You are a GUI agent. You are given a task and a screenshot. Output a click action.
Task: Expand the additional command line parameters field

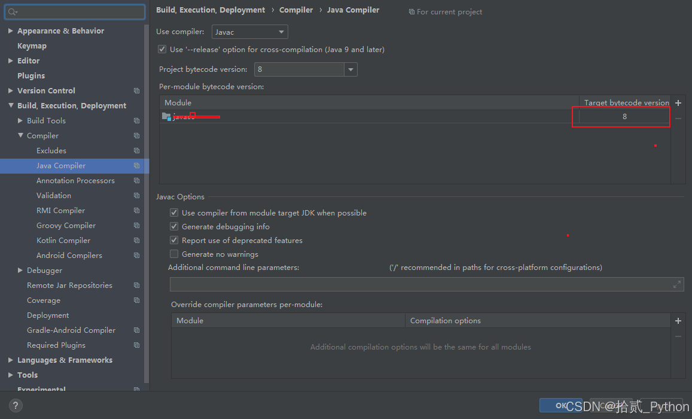[x=677, y=285]
